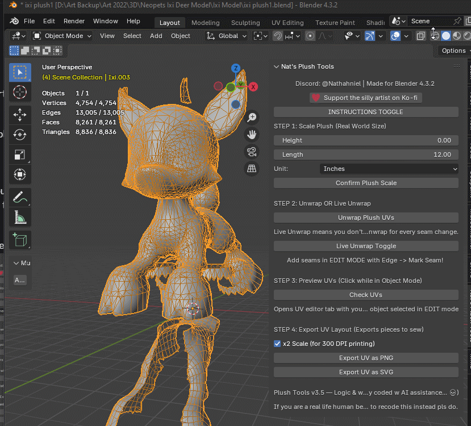Toggle X-ray mode
Image resolution: width=471 pixels, height=426 pixels.
point(421,36)
